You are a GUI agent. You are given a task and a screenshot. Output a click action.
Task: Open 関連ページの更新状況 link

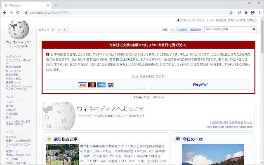point(18,141)
